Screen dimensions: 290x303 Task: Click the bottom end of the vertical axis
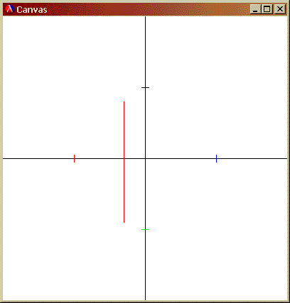tap(145, 299)
